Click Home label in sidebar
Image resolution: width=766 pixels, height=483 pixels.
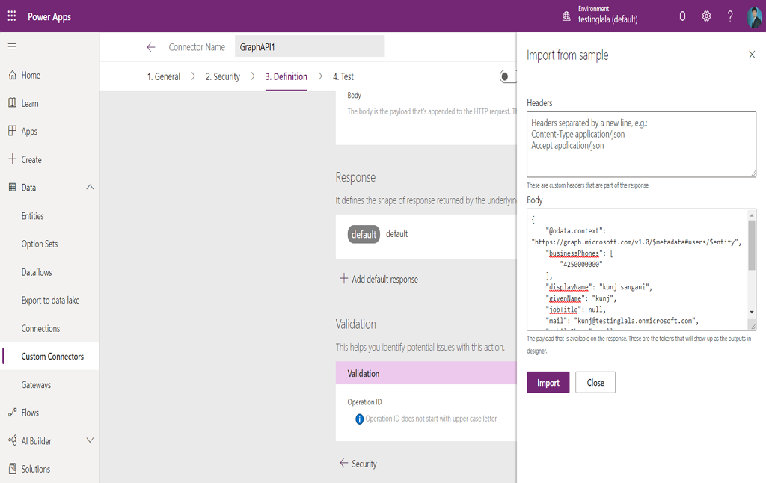pos(31,76)
